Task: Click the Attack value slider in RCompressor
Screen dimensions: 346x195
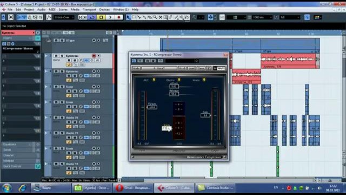Action: (174, 87)
